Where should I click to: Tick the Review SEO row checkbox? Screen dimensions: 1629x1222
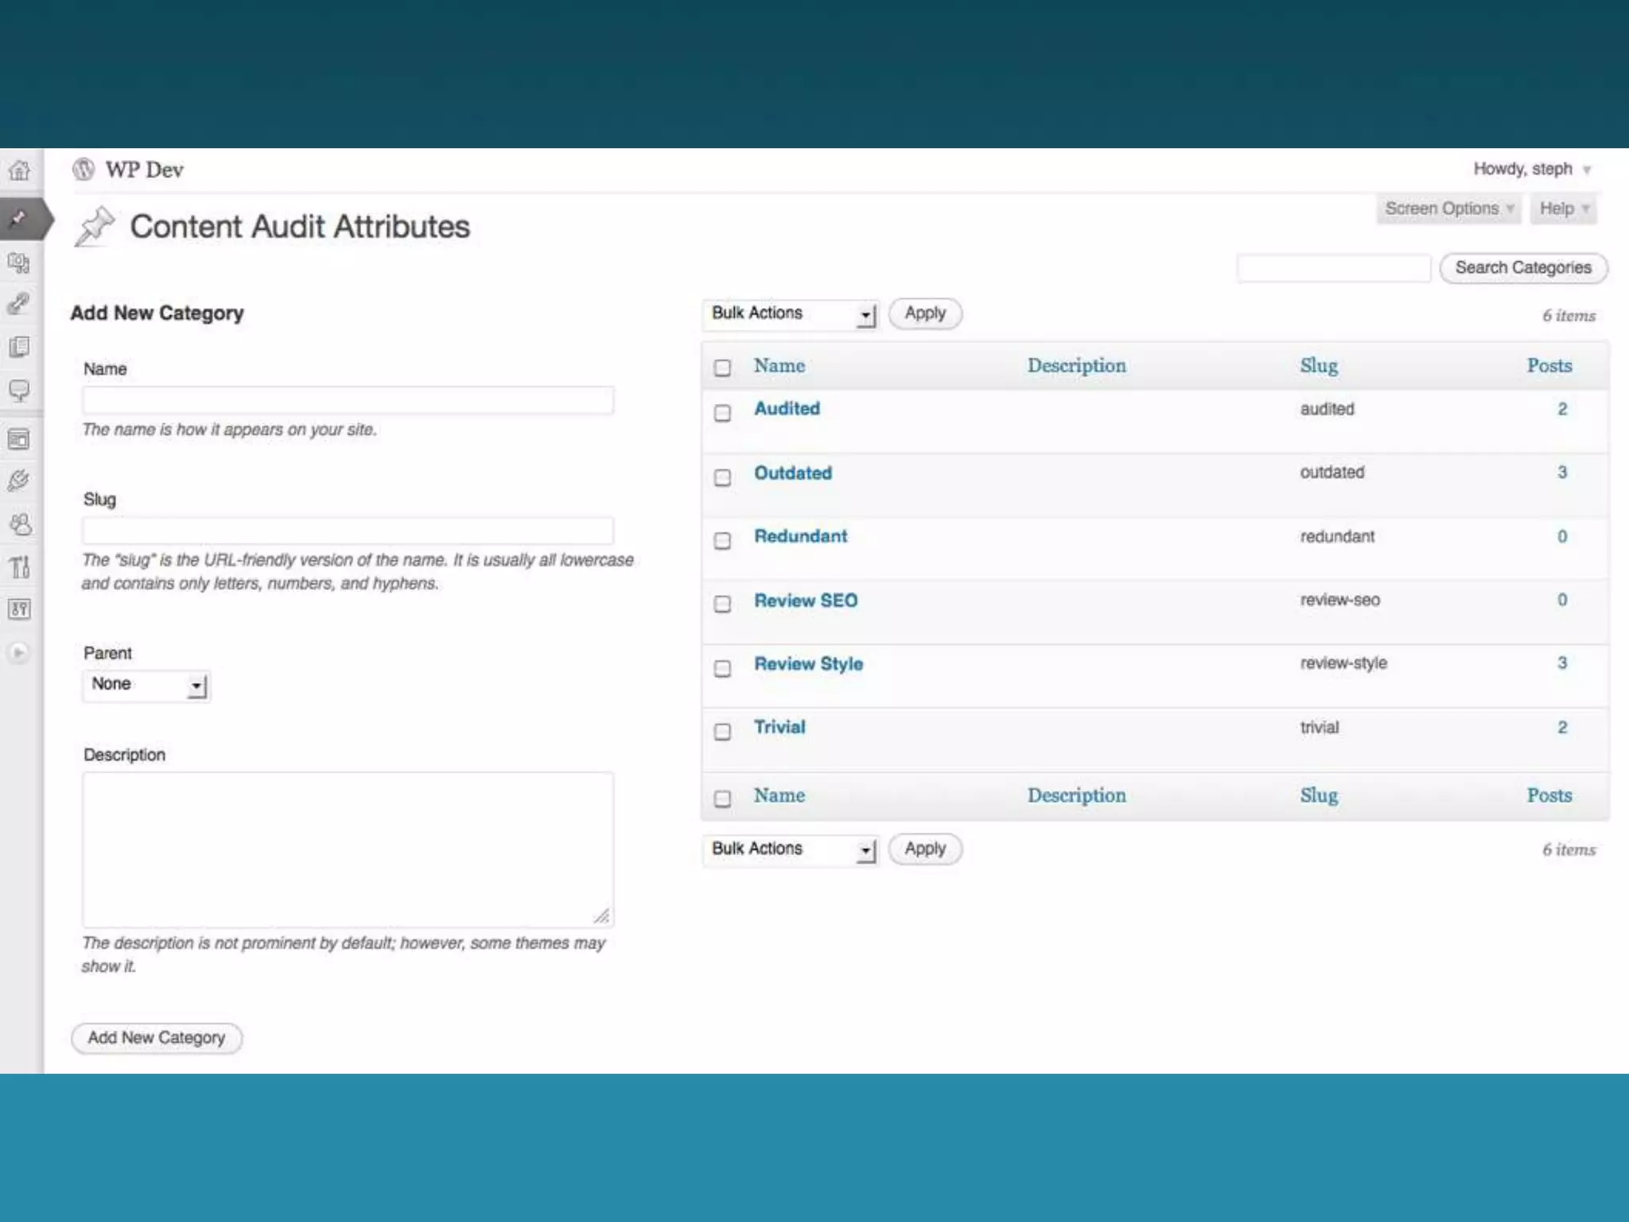[x=722, y=604]
